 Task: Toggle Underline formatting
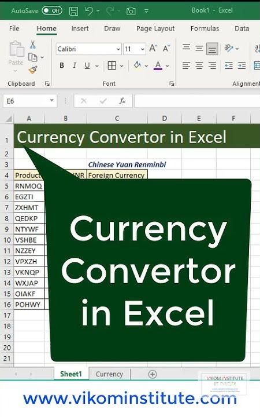coord(87,65)
